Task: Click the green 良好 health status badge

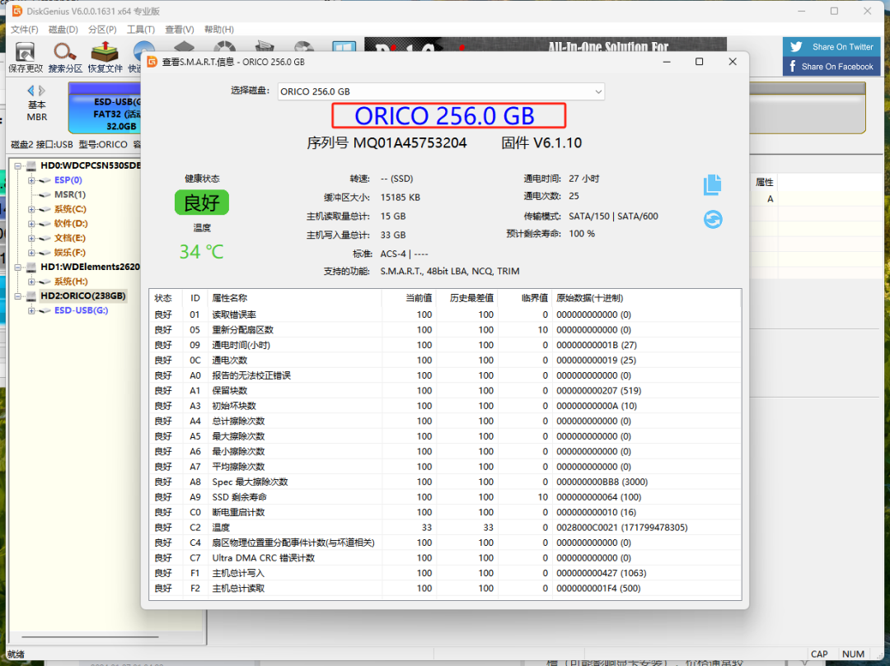Action: point(202,203)
